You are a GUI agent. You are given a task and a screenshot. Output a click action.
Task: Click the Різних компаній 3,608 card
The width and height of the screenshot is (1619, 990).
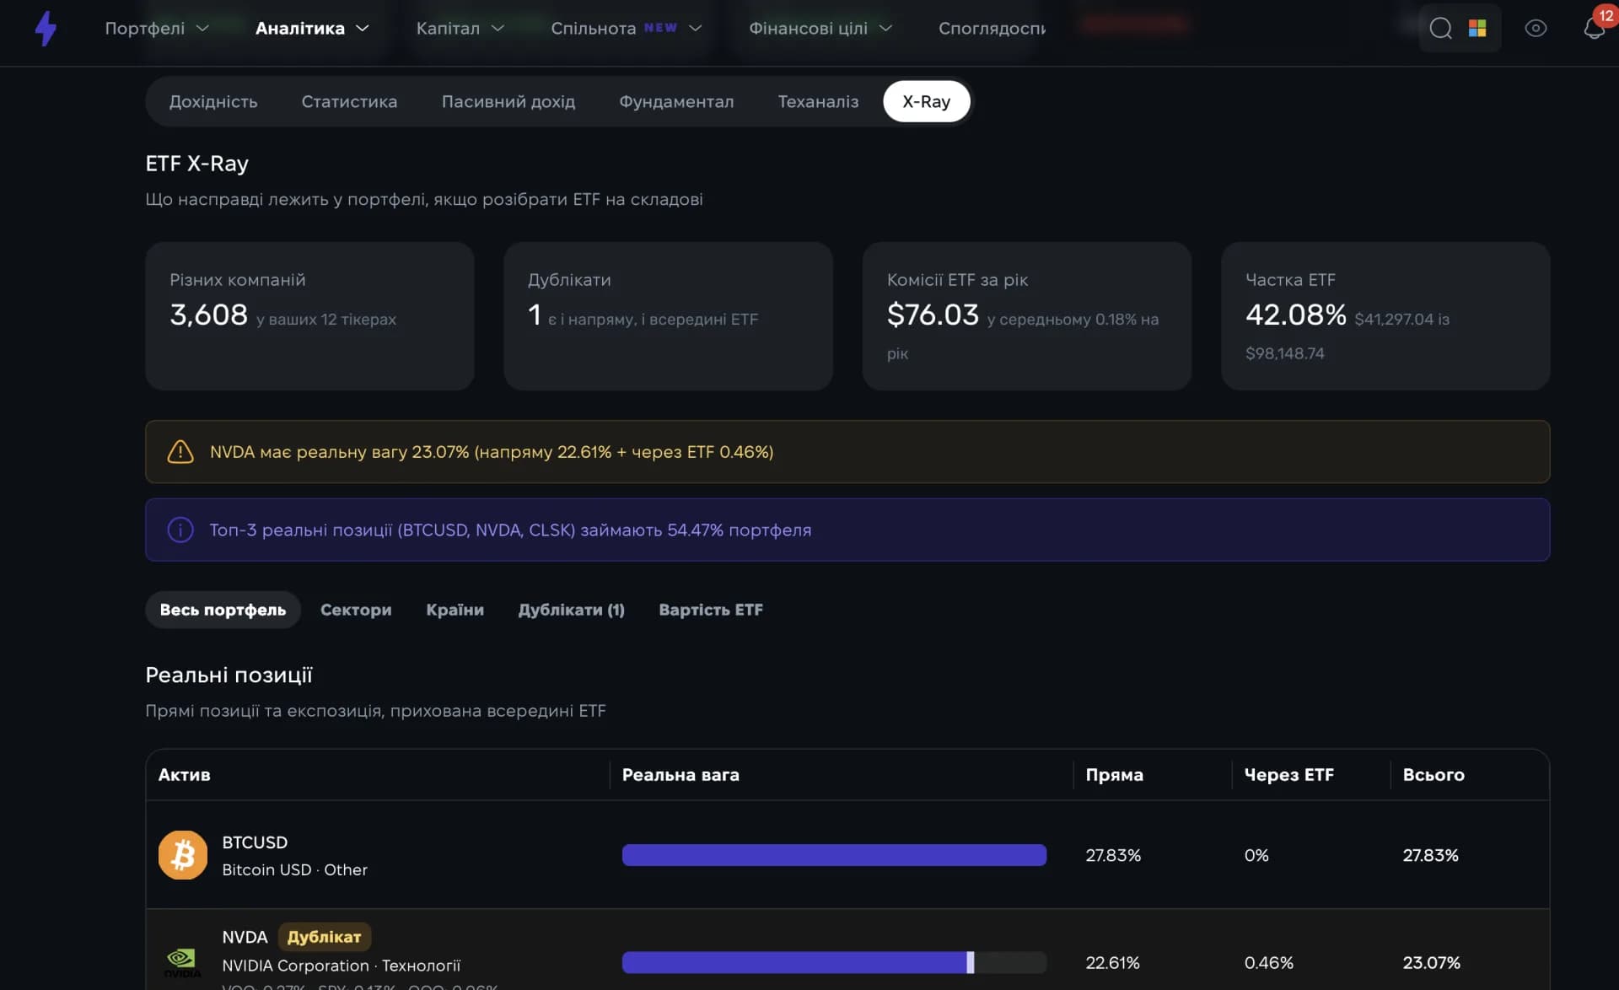tap(309, 316)
